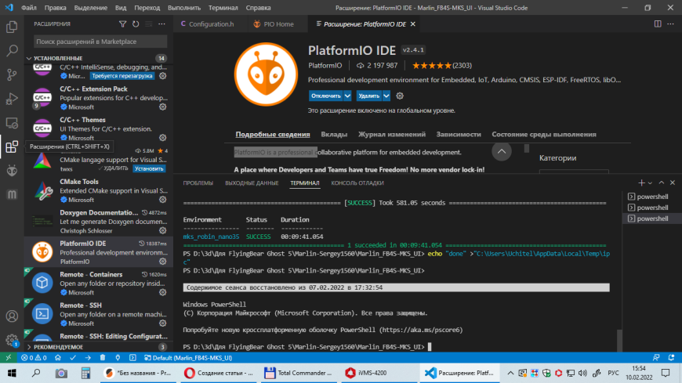Open the Remote Explorer view
The image size is (682, 383).
pyautogui.click(x=12, y=123)
